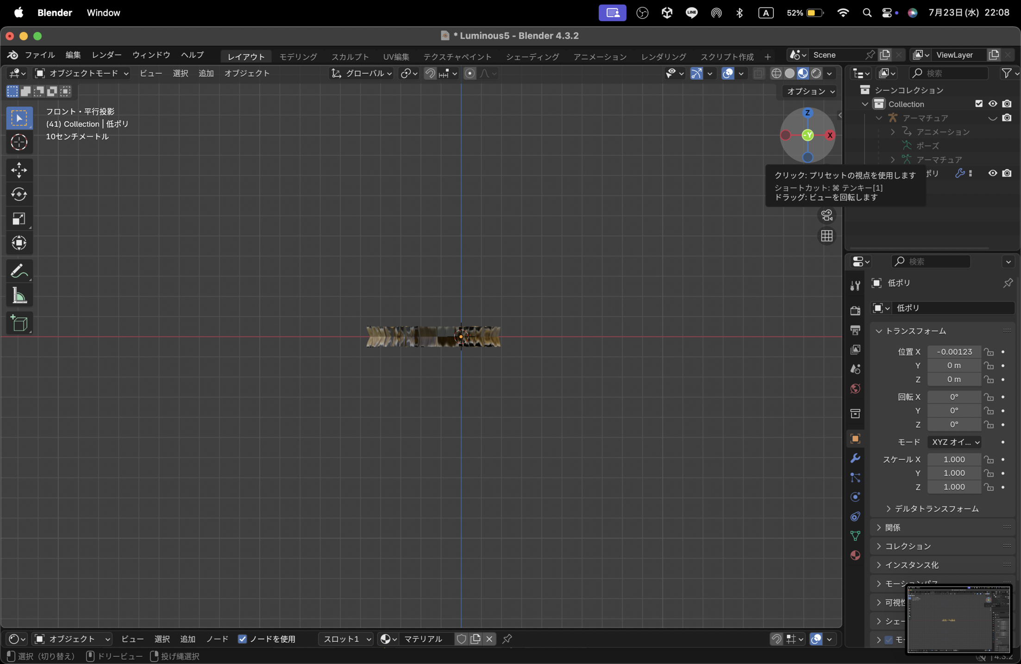The height and width of the screenshot is (664, 1021).
Task: Unlink the material using the X button
Action: coord(489,639)
